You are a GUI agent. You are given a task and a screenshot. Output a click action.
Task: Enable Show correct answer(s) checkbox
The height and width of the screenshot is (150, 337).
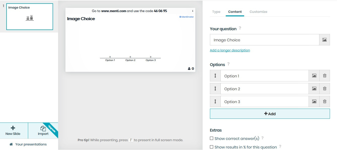click(212, 138)
